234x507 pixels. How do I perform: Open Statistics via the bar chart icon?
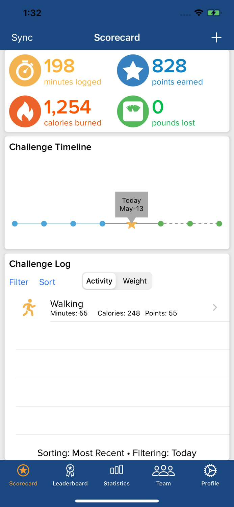117,470
